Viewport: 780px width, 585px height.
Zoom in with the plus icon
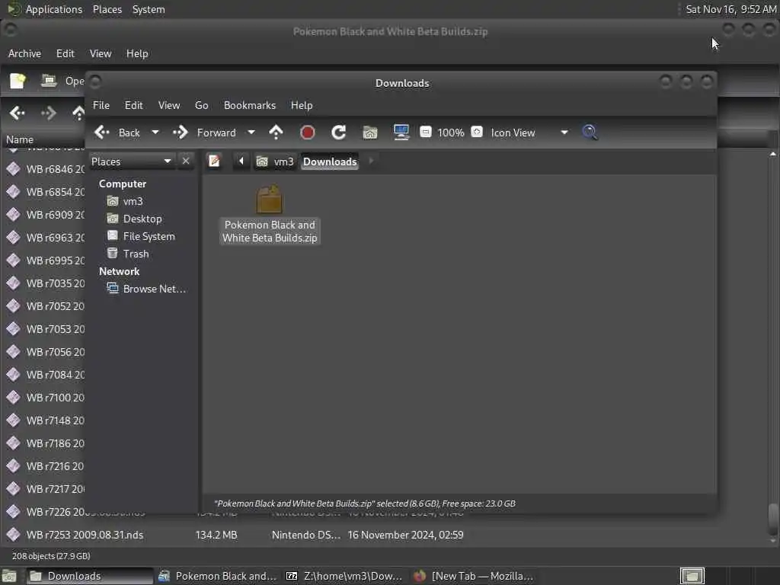tap(477, 132)
